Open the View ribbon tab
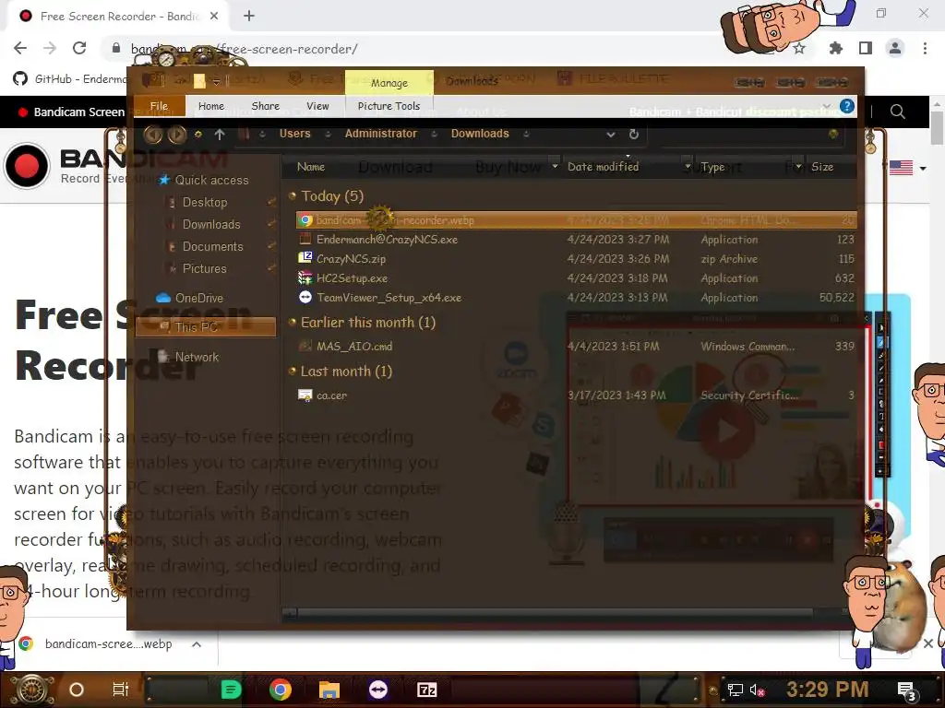 (x=317, y=106)
